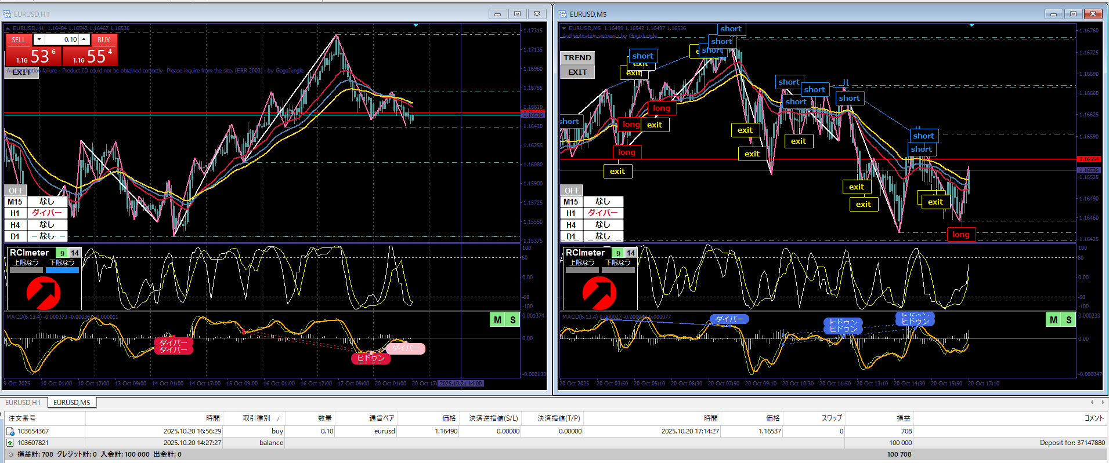Toggle the OFF switch on the M5 chart
Image resolution: width=1109 pixels, height=463 pixels.
tap(572, 191)
